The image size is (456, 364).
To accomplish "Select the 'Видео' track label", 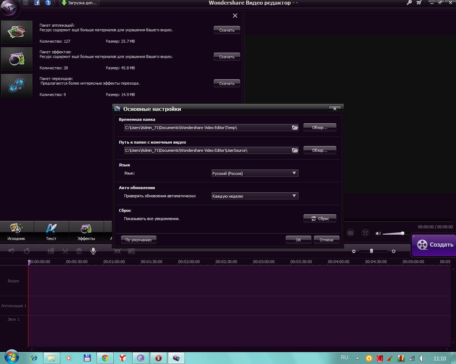I will pos(14,281).
